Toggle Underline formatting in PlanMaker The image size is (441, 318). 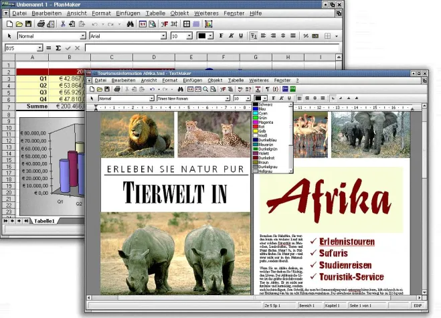pyautogui.click(x=242, y=35)
